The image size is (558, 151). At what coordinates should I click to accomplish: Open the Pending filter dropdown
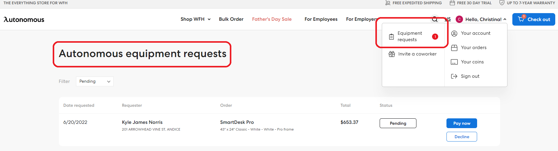(95, 81)
